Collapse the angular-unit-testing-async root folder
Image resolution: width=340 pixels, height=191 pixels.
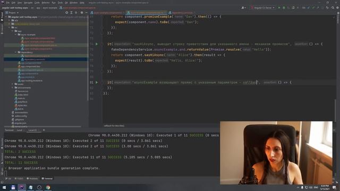pyautogui.click(x=6, y=17)
